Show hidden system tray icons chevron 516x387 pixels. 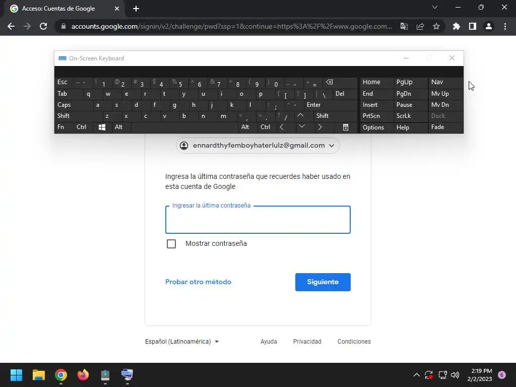(x=416, y=375)
